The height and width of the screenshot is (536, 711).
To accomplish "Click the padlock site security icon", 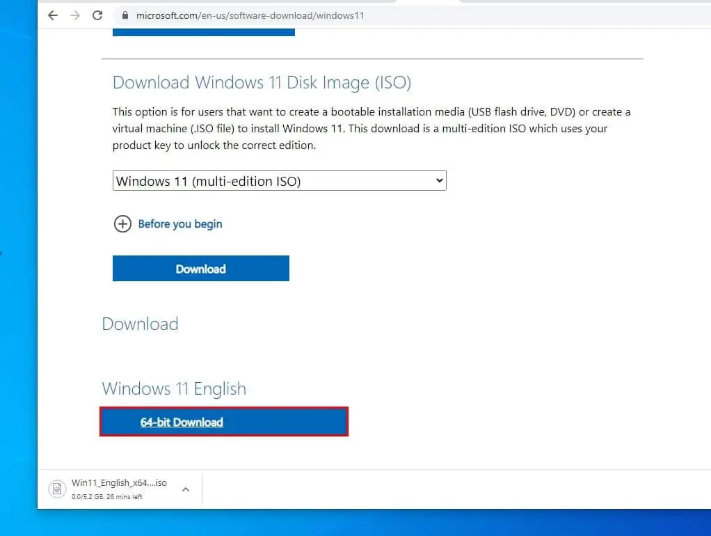I will pyautogui.click(x=125, y=15).
